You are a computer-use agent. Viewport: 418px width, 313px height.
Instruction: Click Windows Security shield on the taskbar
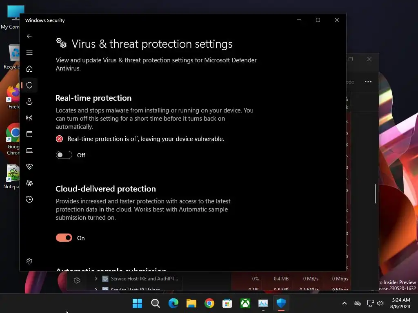pyautogui.click(x=281, y=303)
